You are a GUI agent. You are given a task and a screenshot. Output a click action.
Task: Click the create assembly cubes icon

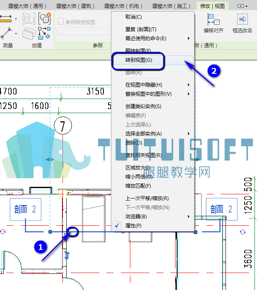click(x=29, y=19)
